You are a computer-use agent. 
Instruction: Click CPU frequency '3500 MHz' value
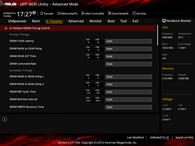[x=167, y=37]
